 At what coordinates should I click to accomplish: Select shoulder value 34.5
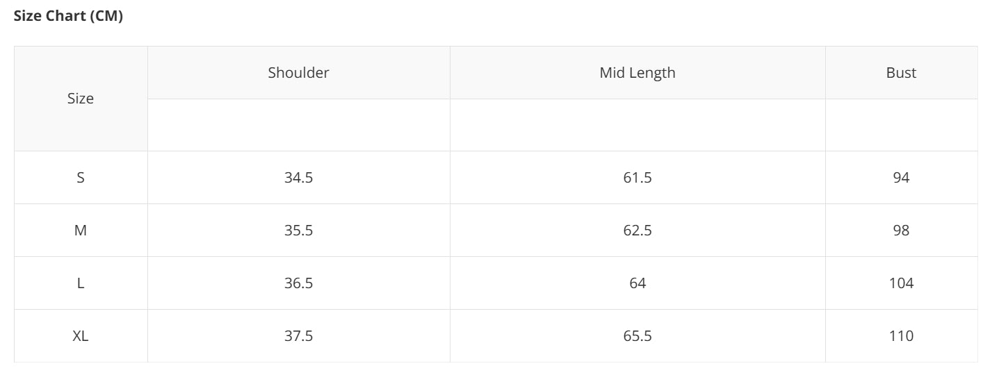[x=298, y=178]
